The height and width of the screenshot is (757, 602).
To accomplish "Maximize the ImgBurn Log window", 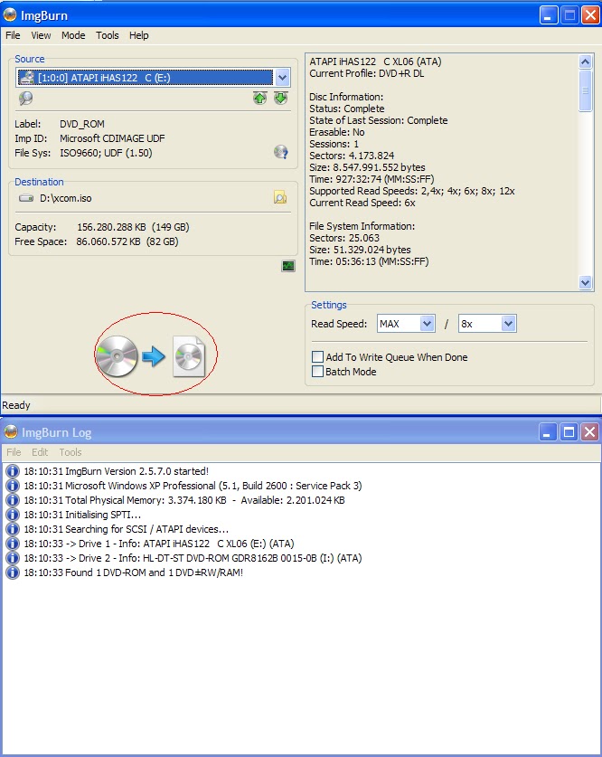I will pyautogui.click(x=569, y=431).
